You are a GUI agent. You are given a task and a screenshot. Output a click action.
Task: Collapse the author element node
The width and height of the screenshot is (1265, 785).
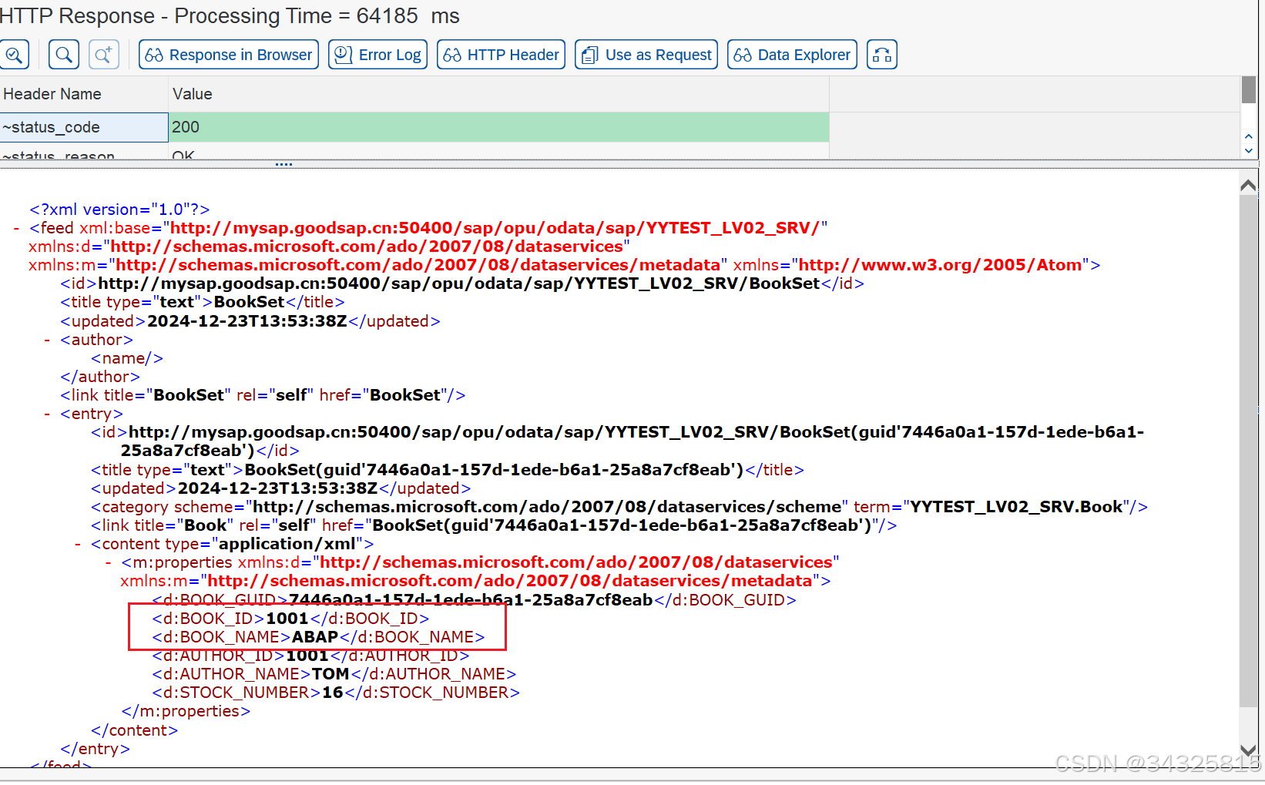point(45,339)
